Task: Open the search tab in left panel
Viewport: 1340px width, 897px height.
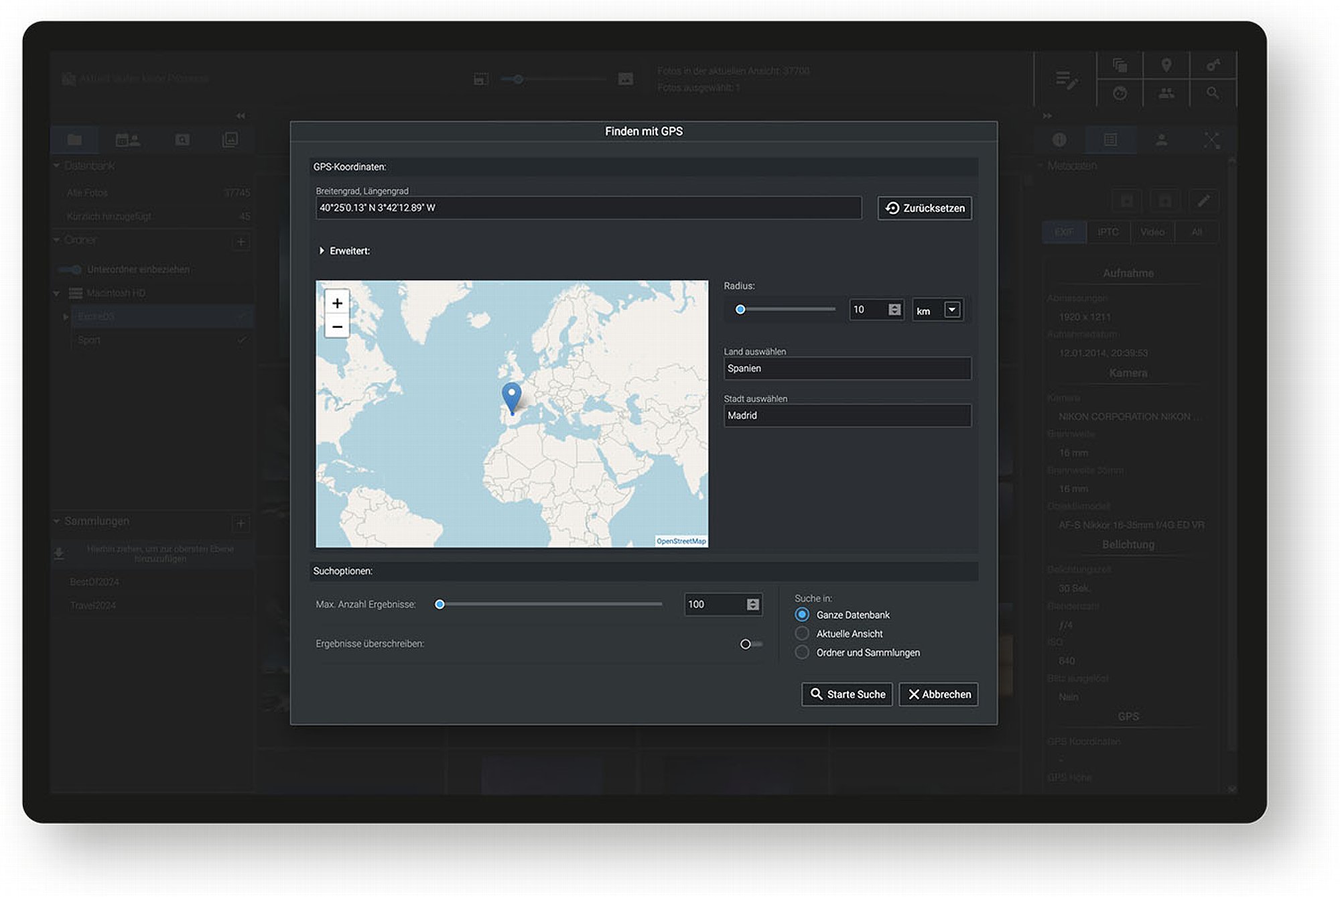Action: [182, 139]
